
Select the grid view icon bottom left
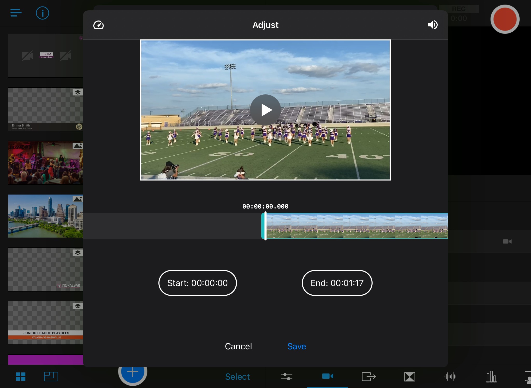click(x=21, y=376)
